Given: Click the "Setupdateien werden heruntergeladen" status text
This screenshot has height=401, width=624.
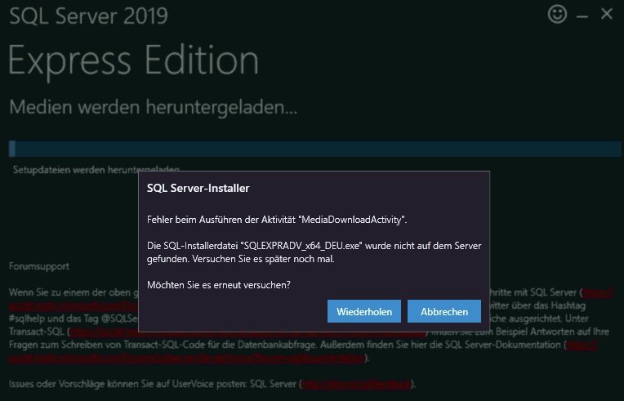Looking at the screenshot, I should tap(96, 170).
